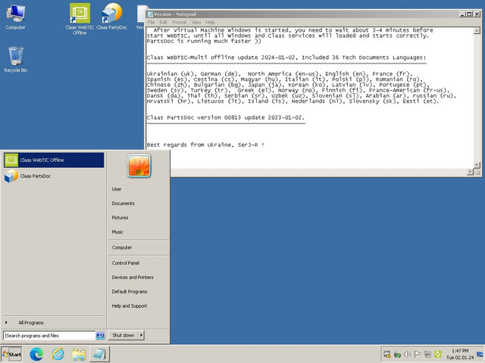
Task: Click Show Desktop icon beside the clock
Action: pos(480,354)
